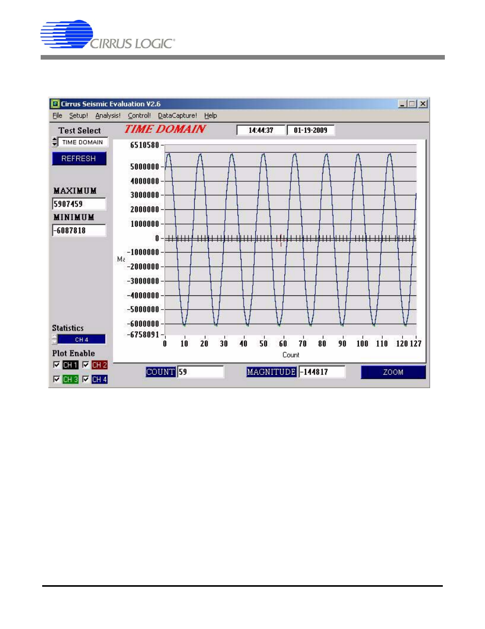Click the ZOOM button
This screenshot has width=485, height=629.
pyautogui.click(x=393, y=372)
